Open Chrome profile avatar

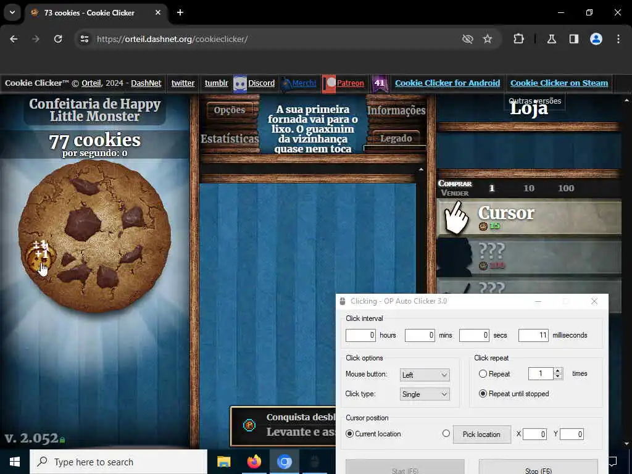point(596,39)
